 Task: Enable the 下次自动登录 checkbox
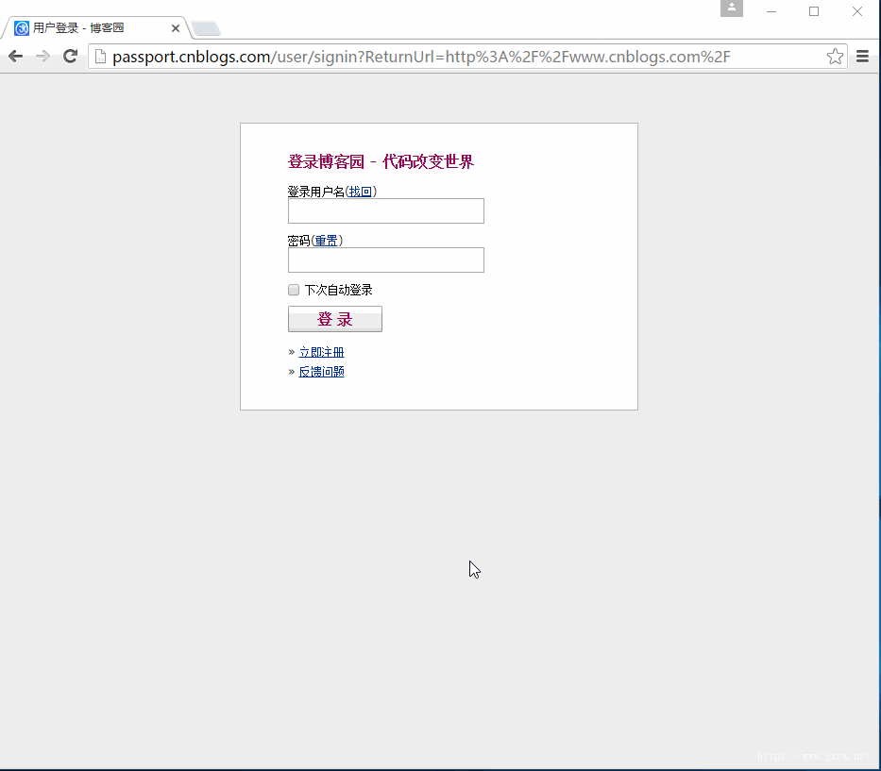[294, 290]
